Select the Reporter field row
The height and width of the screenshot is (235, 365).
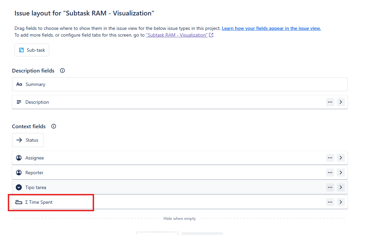180,173
